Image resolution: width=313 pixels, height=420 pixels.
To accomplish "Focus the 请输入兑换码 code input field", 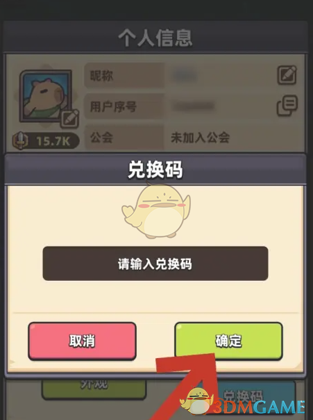I will click(x=155, y=264).
